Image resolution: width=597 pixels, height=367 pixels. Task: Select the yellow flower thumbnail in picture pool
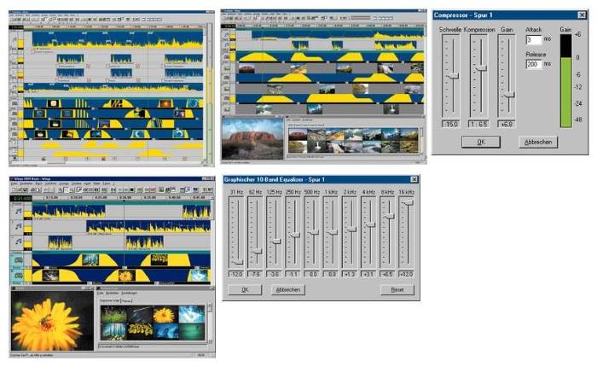(x=165, y=315)
